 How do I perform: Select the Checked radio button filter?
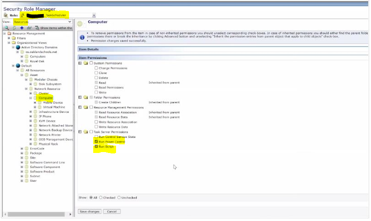point(101,198)
